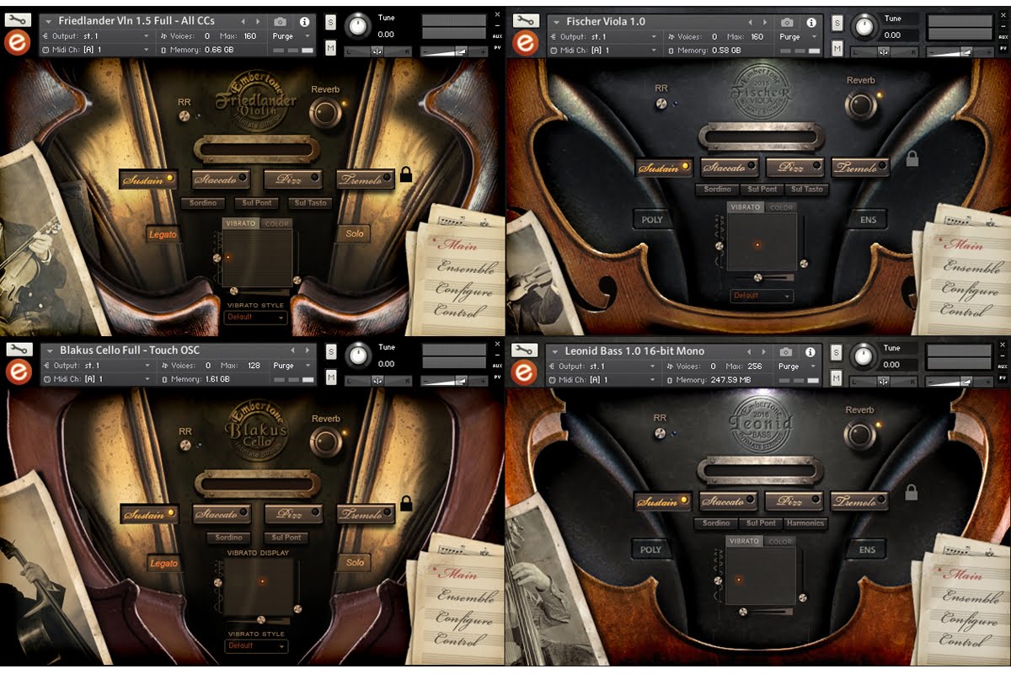Go to next preset on Blakus Cello

(308, 350)
